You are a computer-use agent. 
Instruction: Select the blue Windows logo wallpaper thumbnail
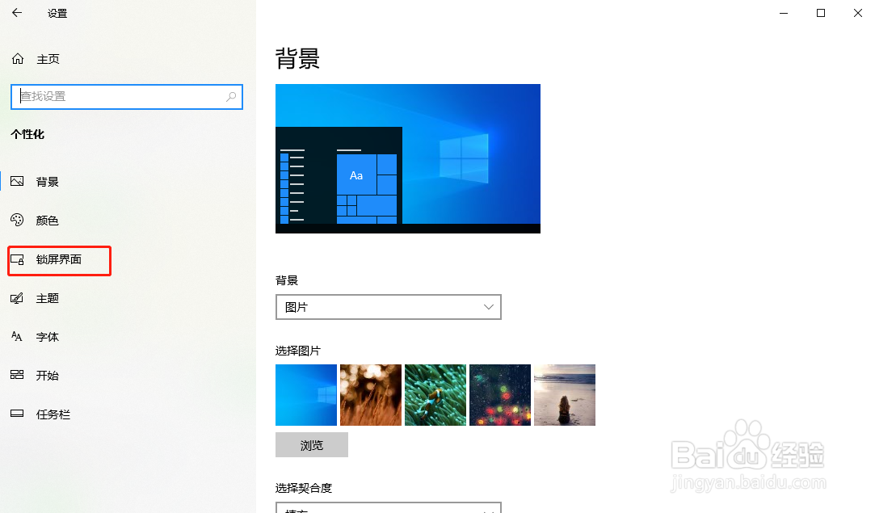point(305,395)
